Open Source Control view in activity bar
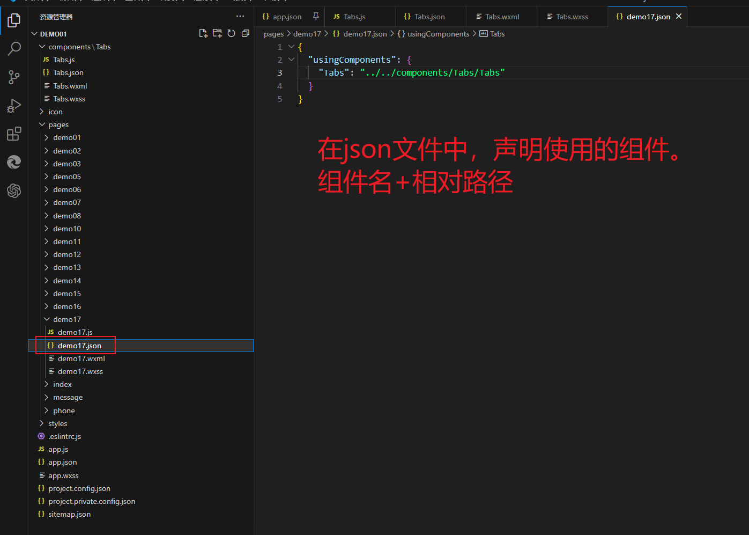 pos(14,77)
